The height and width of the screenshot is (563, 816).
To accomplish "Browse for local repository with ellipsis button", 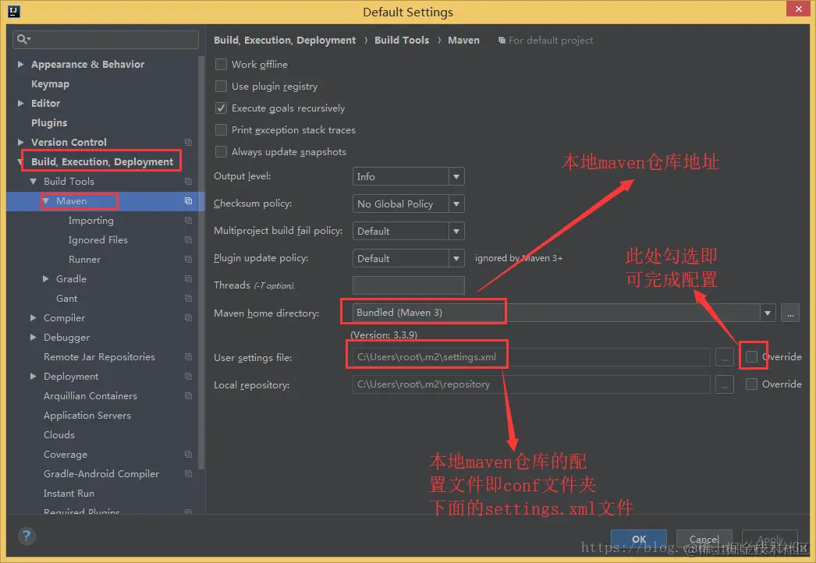I will pyautogui.click(x=725, y=384).
